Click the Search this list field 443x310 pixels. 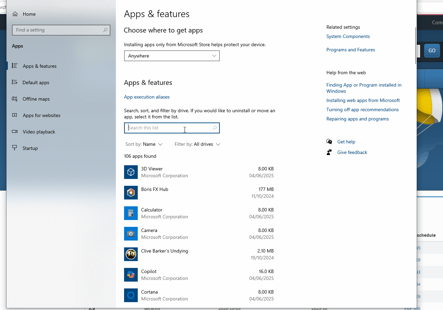(172, 128)
